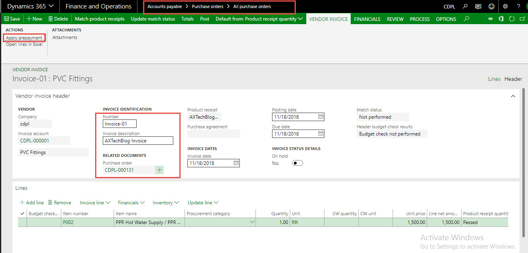Open the Invoice line dropdown menu
The height and width of the screenshot is (253, 528).
pos(95,203)
